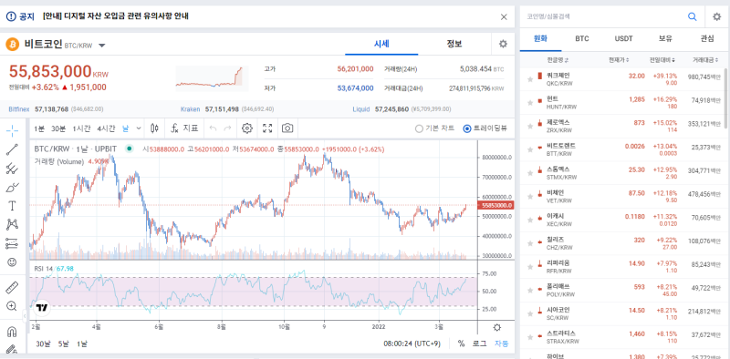Select the ruler measure tool
This screenshot has width=730, height=359.
[12, 287]
